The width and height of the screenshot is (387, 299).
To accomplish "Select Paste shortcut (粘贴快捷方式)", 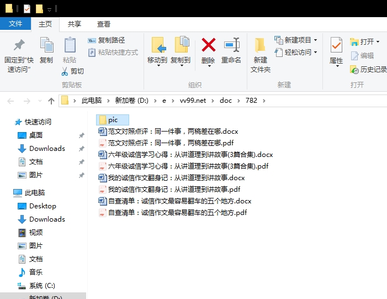I will tap(113, 53).
